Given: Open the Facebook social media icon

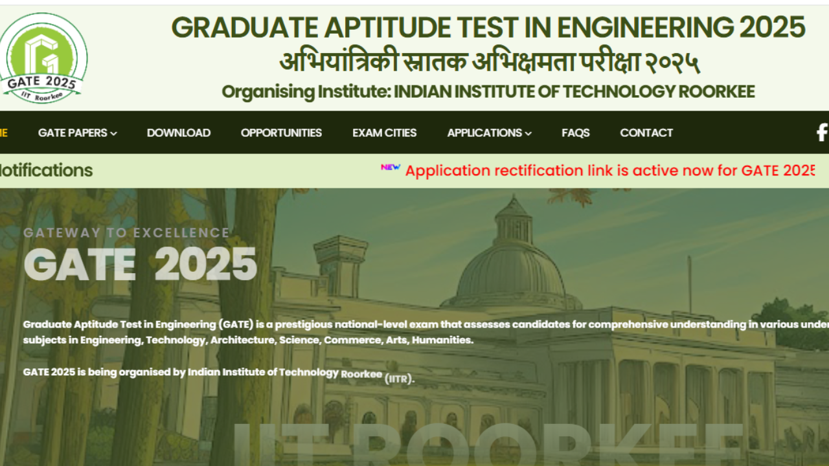Looking at the screenshot, I should point(821,133).
